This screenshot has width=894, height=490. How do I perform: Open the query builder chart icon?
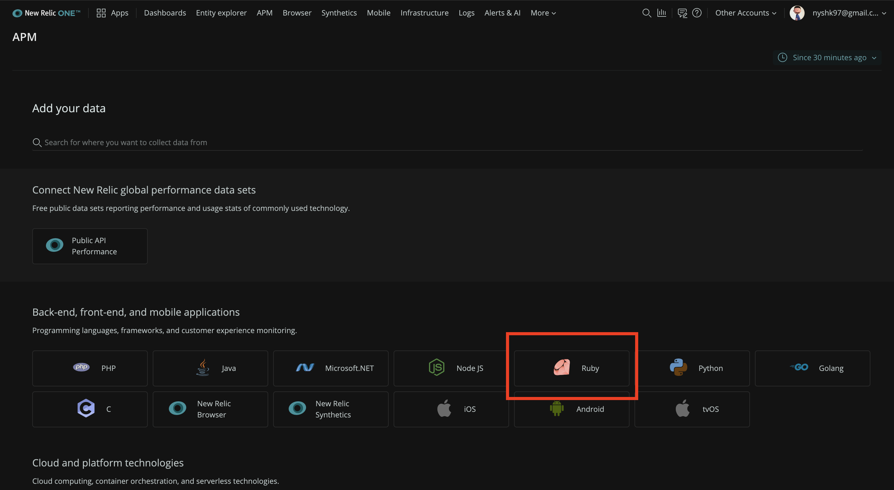[x=661, y=13]
